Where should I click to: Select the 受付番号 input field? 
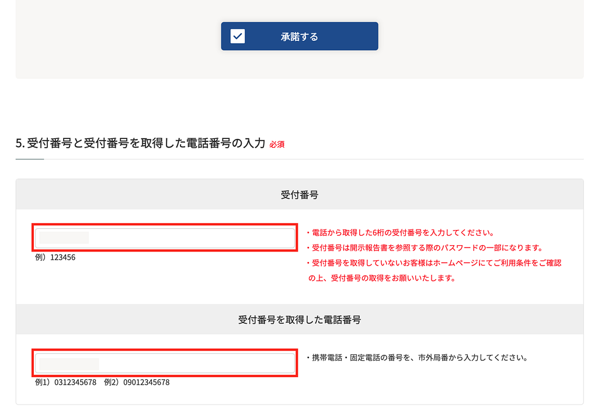click(165, 238)
